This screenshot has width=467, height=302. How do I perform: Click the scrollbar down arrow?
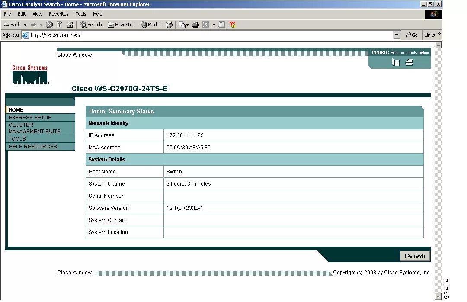click(438, 297)
